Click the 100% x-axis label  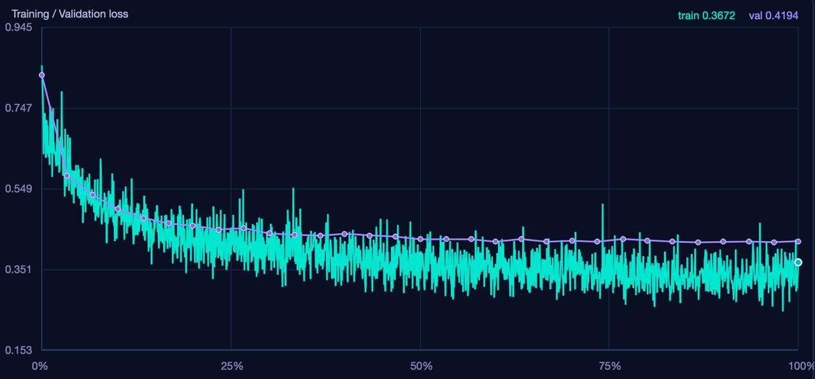[x=801, y=366]
